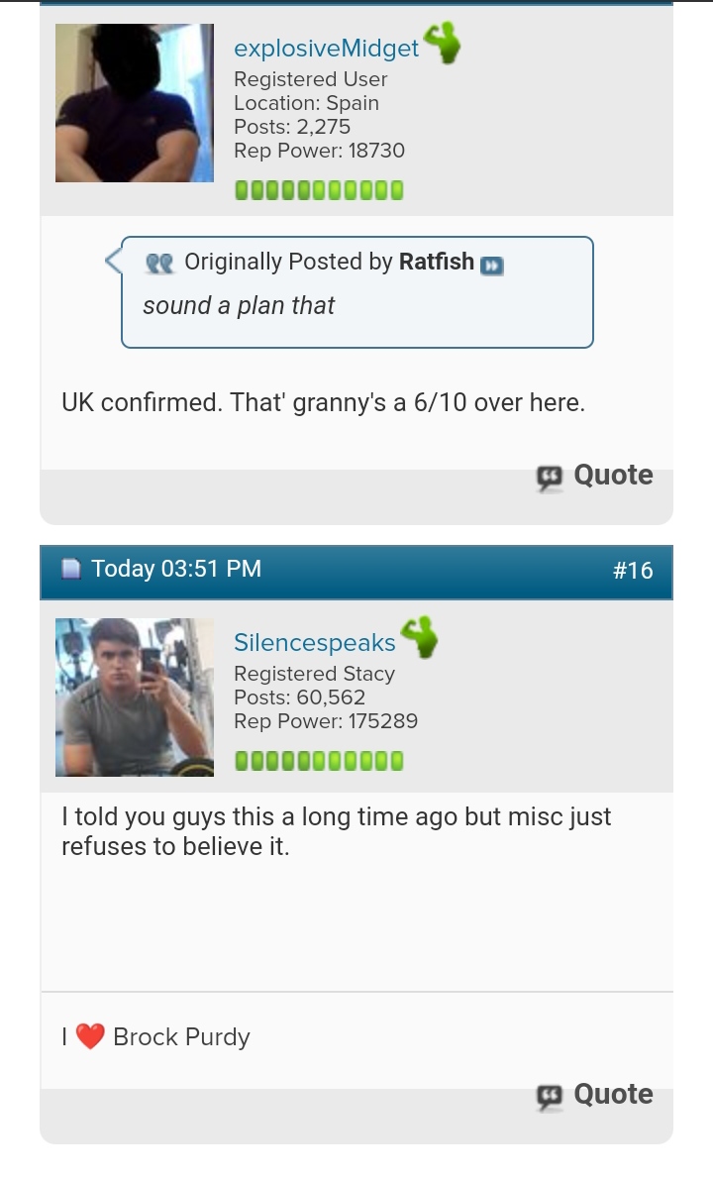
Task: Click the red heart emoji in the signature
Action: point(90,1036)
